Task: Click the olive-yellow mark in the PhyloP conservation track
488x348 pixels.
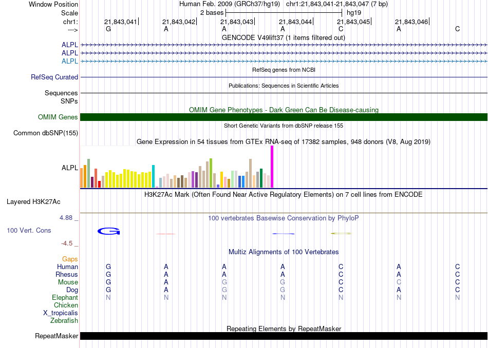Action: 341,233
